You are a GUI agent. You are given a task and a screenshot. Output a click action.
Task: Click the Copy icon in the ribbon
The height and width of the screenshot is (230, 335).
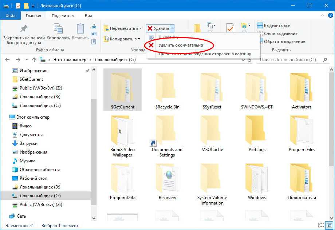click(x=58, y=29)
